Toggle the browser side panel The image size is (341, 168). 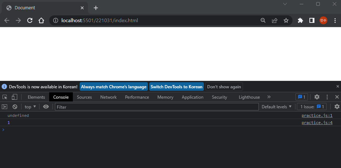[x=312, y=21]
